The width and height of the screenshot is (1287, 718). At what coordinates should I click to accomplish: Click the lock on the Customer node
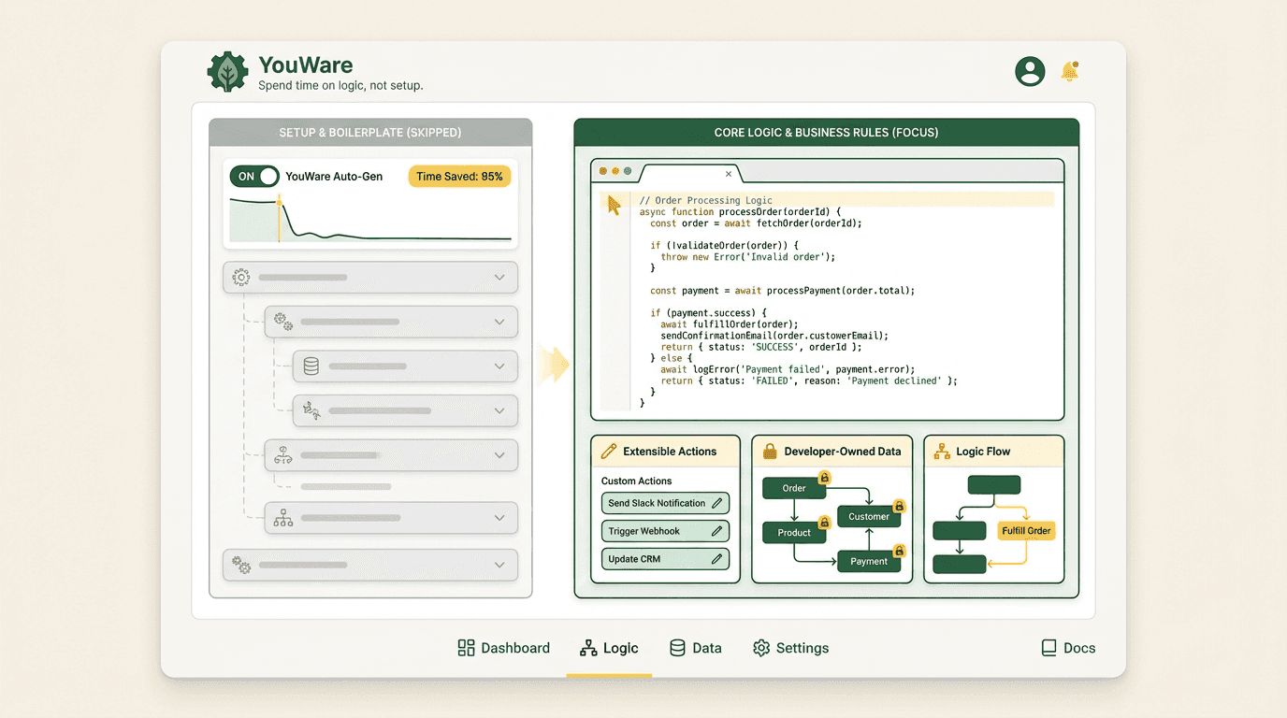pos(899,506)
